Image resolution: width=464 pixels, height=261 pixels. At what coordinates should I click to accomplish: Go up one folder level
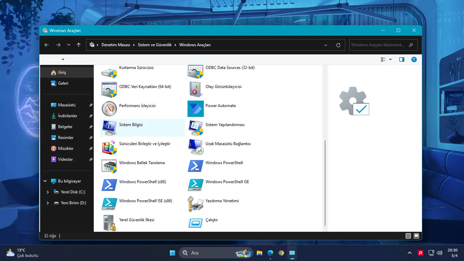point(78,45)
